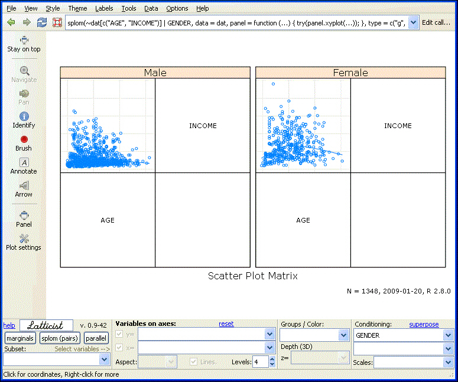The height and width of the screenshot is (382, 458).
Task: Click the blue refresh plot icon
Action: point(42,22)
